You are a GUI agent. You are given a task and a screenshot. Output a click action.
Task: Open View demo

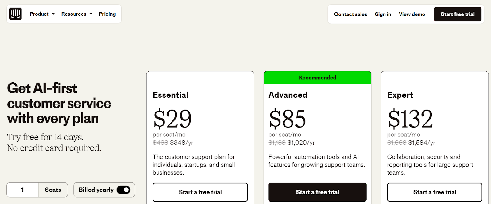tap(412, 14)
